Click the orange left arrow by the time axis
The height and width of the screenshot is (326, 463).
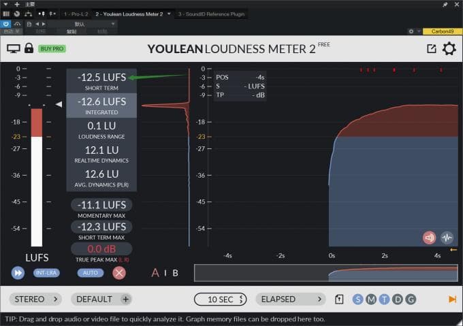[453, 250]
